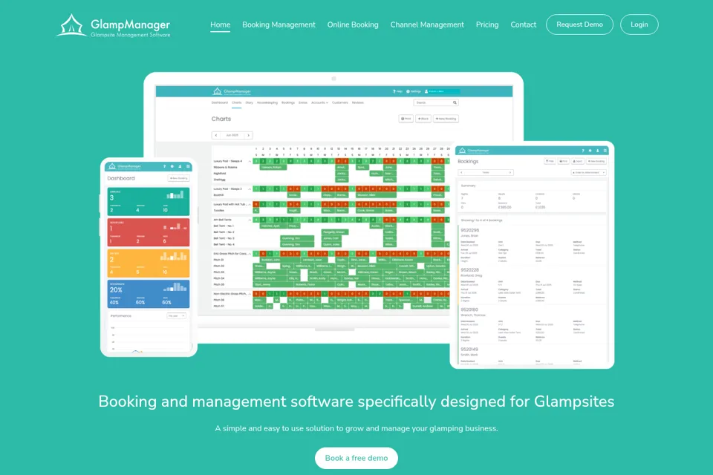This screenshot has height=475, width=713.
Task: Open the hamburger menu in tablet mockup
Action: point(605,151)
